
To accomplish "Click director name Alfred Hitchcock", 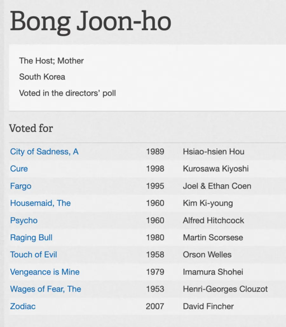I will (x=214, y=220).
